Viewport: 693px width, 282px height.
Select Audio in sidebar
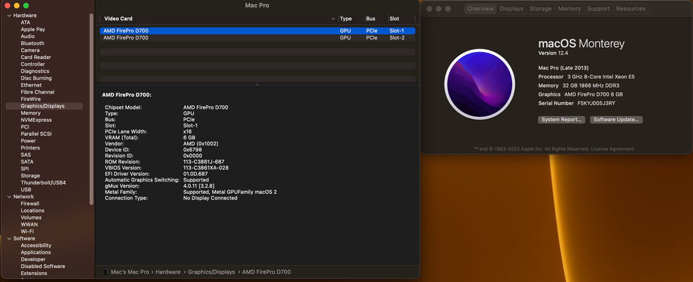pos(28,36)
